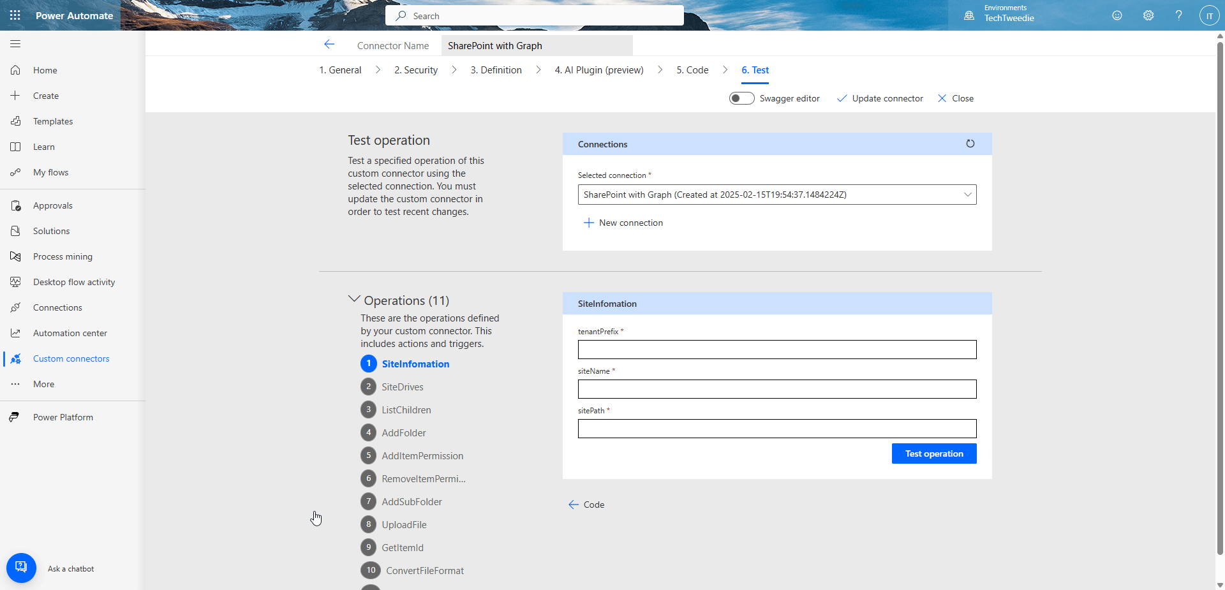Switch to the 2. Security tab

pyautogui.click(x=415, y=70)
